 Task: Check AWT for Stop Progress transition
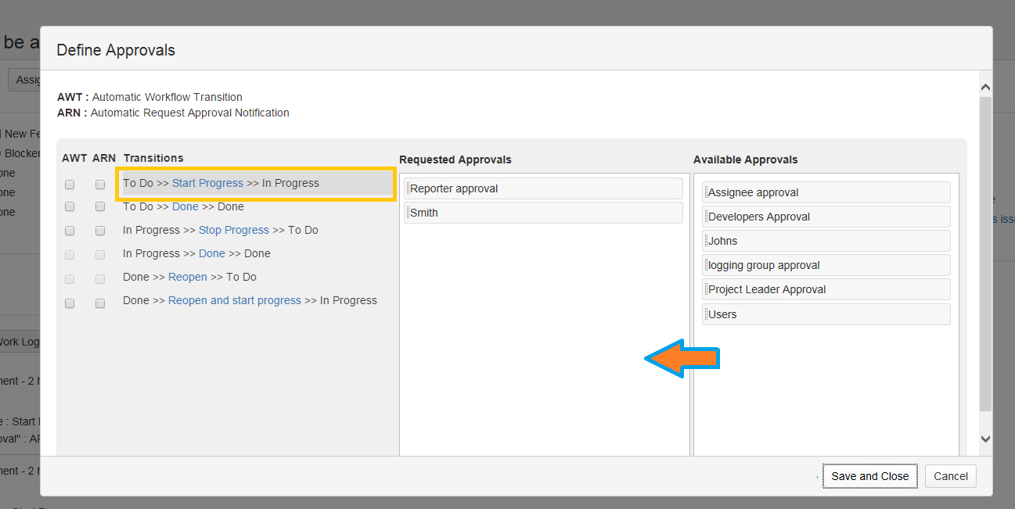(70, 231)
